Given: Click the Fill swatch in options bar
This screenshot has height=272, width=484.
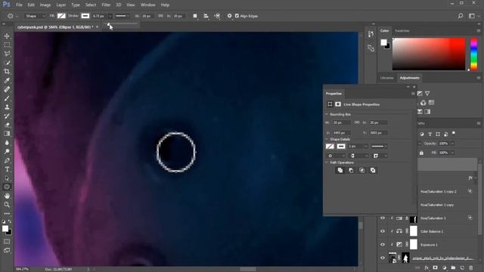Looking at the screenshot, I should (61, 16).
